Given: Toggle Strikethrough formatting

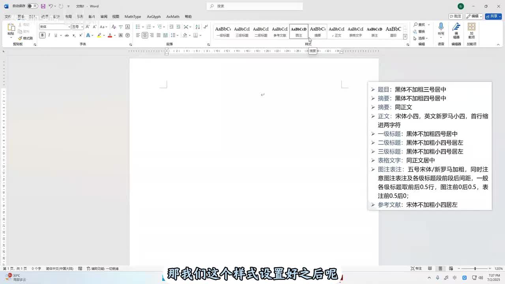Looking at the screenshot, I should click(67, 35).
